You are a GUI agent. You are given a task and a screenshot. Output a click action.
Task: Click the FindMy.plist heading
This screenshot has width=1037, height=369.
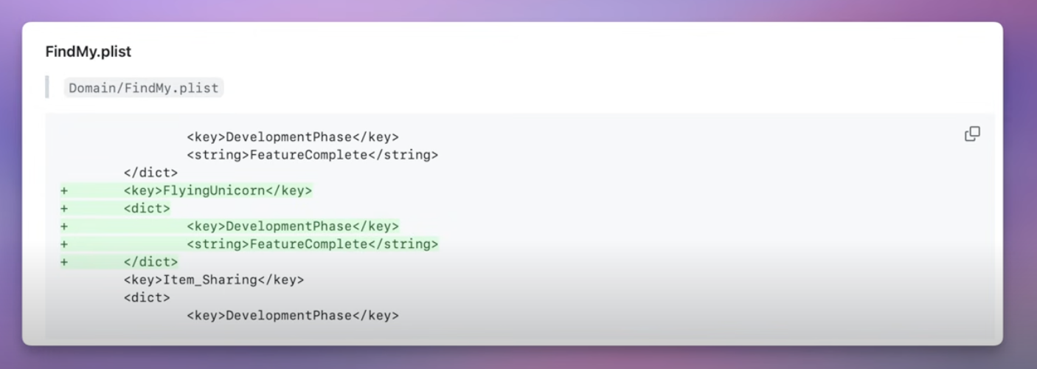[x=89, y=52]
